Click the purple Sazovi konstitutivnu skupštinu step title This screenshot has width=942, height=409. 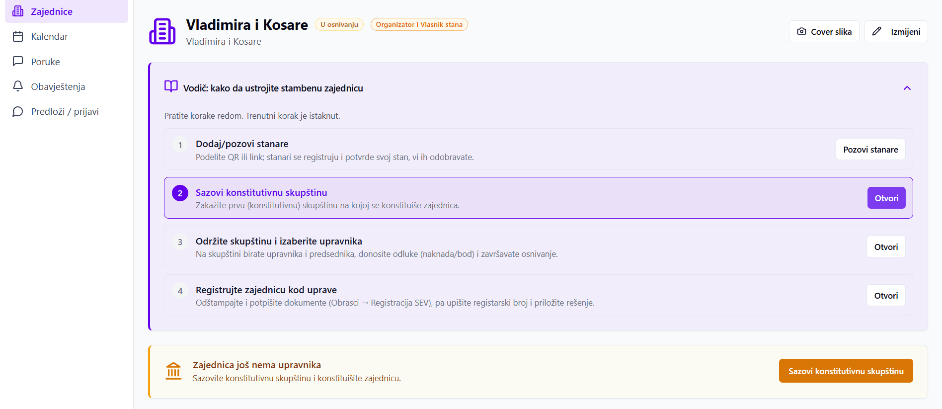pyautogui.click(x=261, y=192)
